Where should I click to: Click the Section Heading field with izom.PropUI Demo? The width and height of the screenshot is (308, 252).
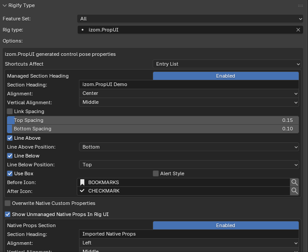[x=189, y=85]
